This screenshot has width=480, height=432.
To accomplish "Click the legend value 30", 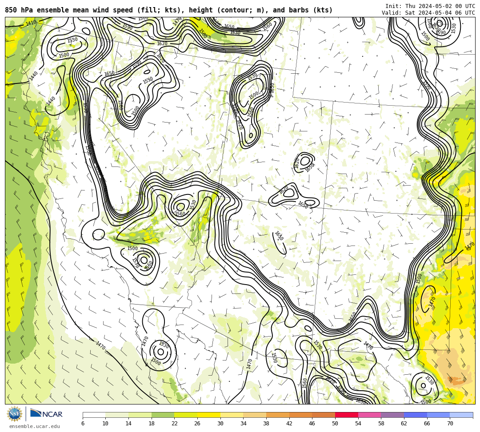I will 220,424.
